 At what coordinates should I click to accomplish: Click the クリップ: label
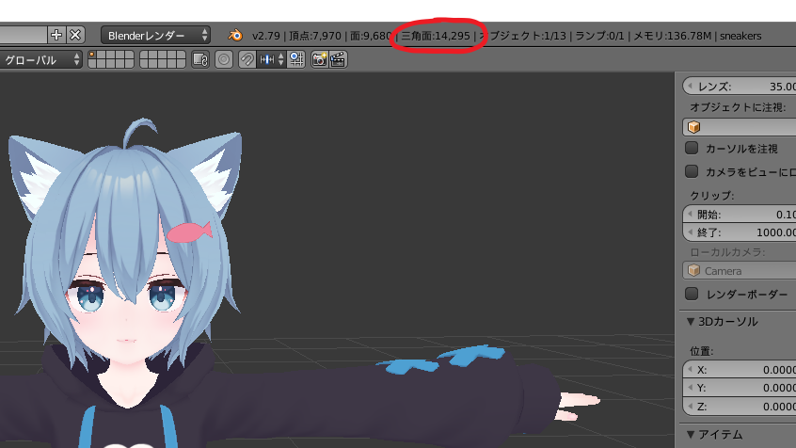(712, 196)
